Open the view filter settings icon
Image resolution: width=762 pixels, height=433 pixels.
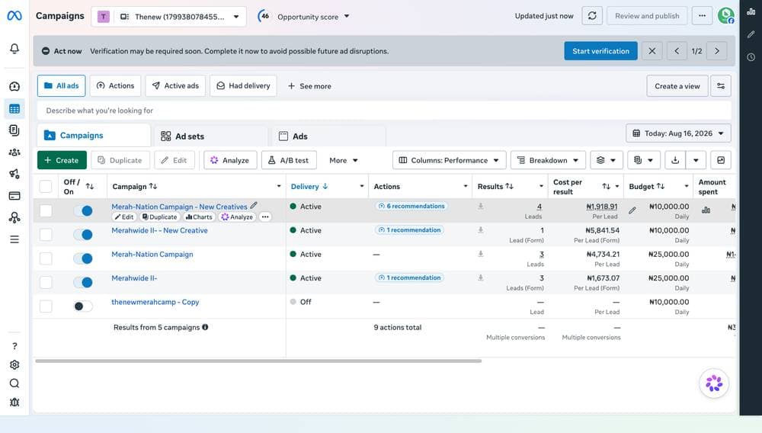[x=721, y=86]
